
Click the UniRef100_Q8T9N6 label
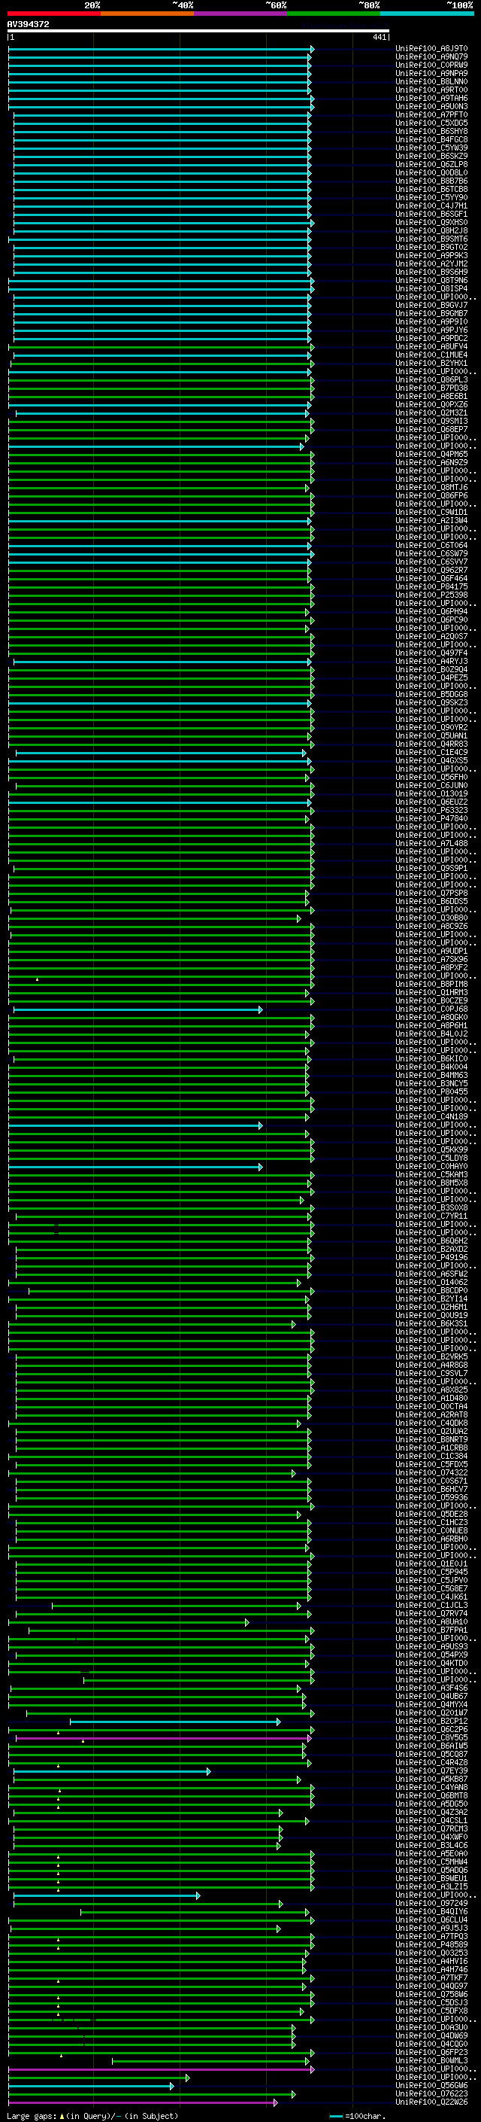[431, 280]
